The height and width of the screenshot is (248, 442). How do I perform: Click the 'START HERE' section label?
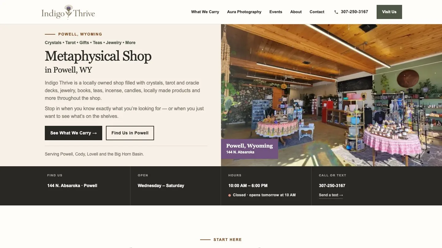click(x=227, y=240)
